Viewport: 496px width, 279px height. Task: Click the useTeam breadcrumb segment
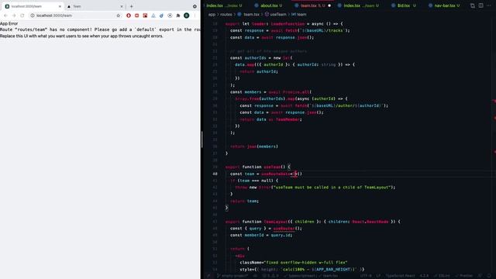pyautogui.click(x=276, y=15)
